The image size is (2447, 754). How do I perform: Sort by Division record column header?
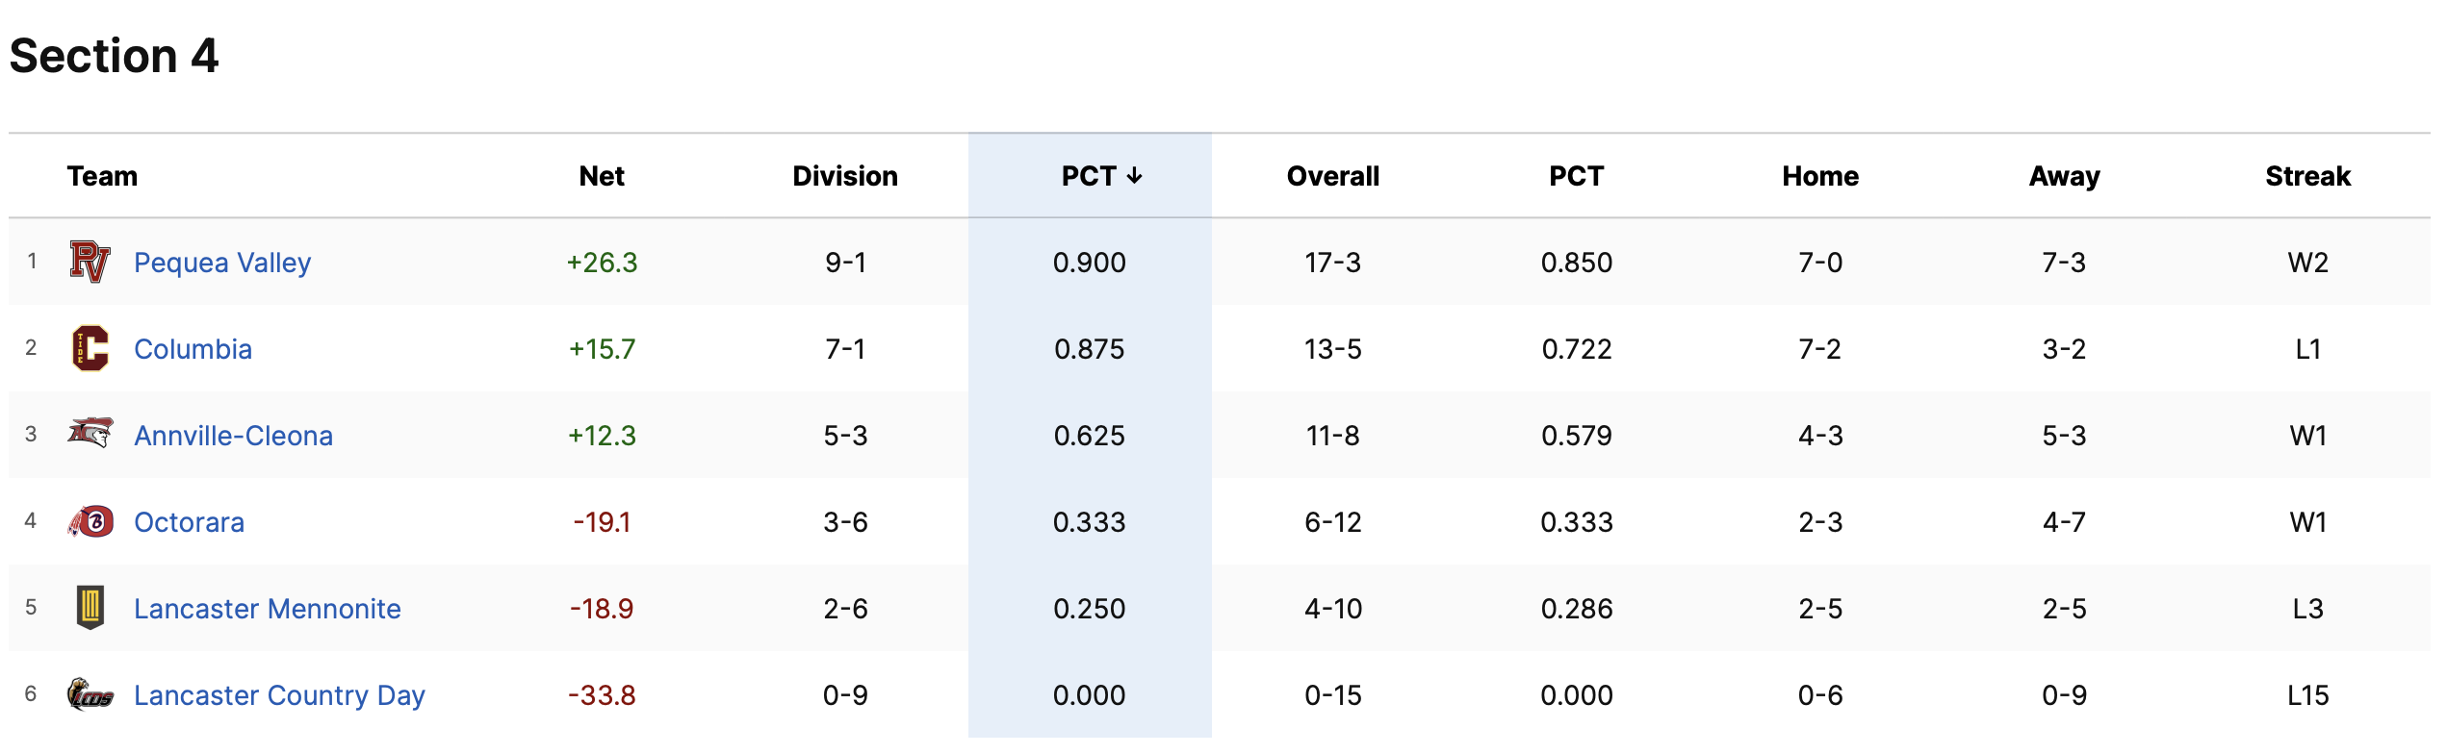tap(845, 176)
